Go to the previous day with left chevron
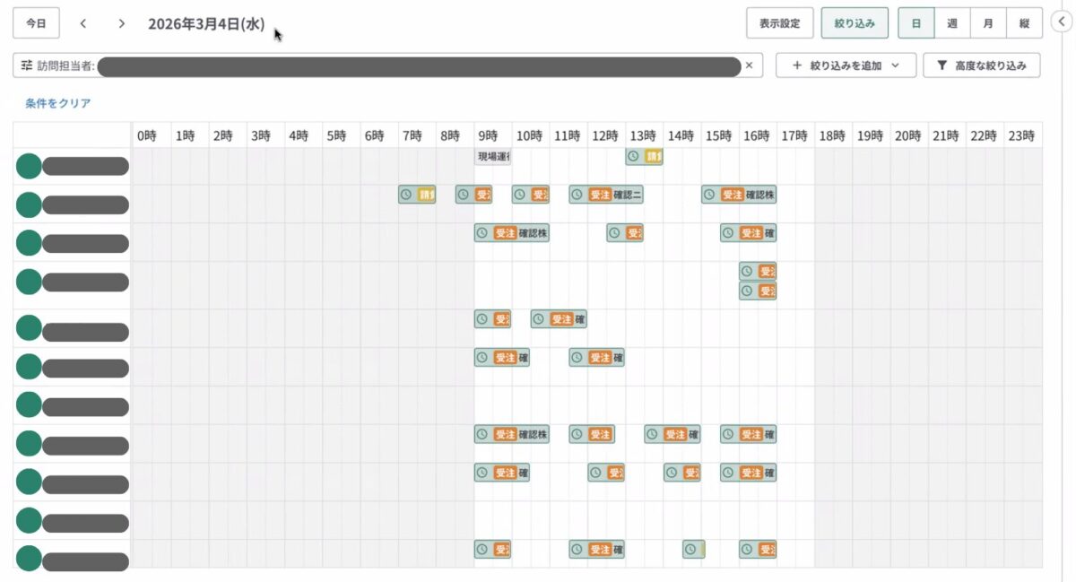This screenshot has width=1076, height=582. [82, 23]
